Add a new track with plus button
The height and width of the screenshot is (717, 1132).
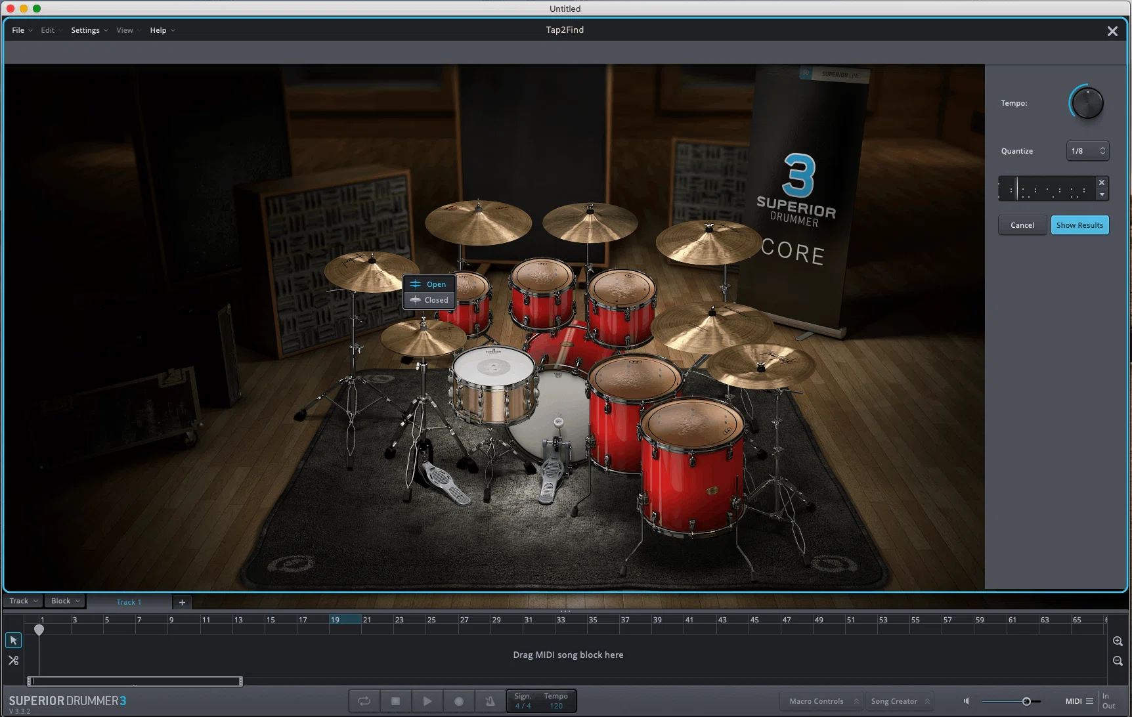(182, 602)
